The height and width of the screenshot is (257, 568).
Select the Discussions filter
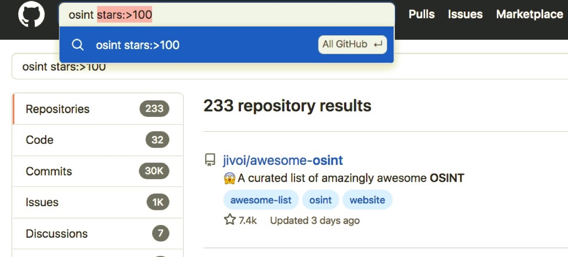[x=98, y=233]
